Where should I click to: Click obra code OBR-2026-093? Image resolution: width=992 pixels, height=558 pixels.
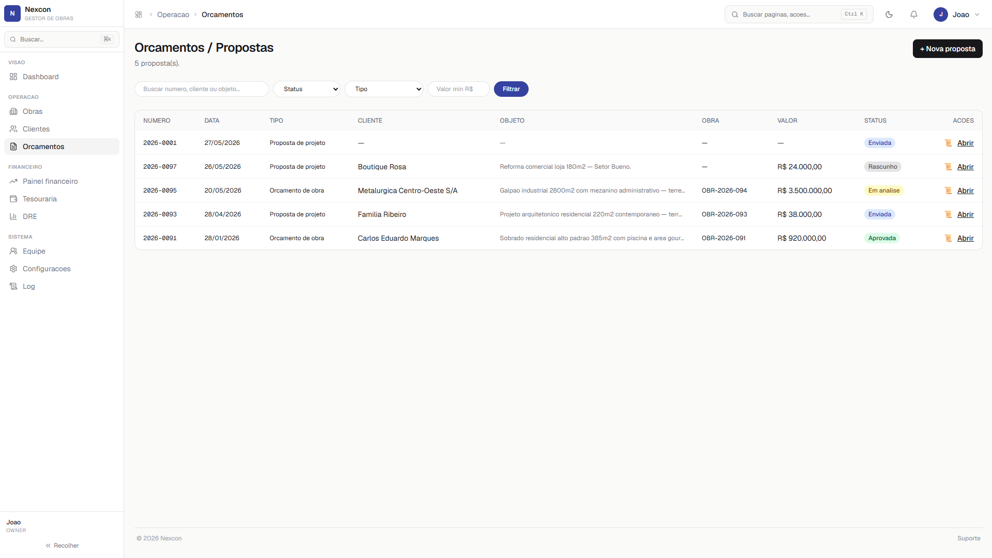click(x=724, y=214)
